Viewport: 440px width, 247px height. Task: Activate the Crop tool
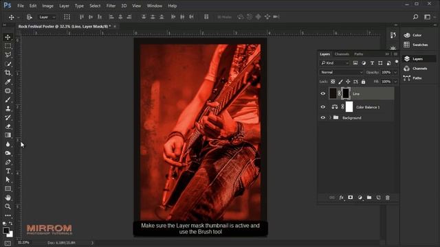(8, 73)
